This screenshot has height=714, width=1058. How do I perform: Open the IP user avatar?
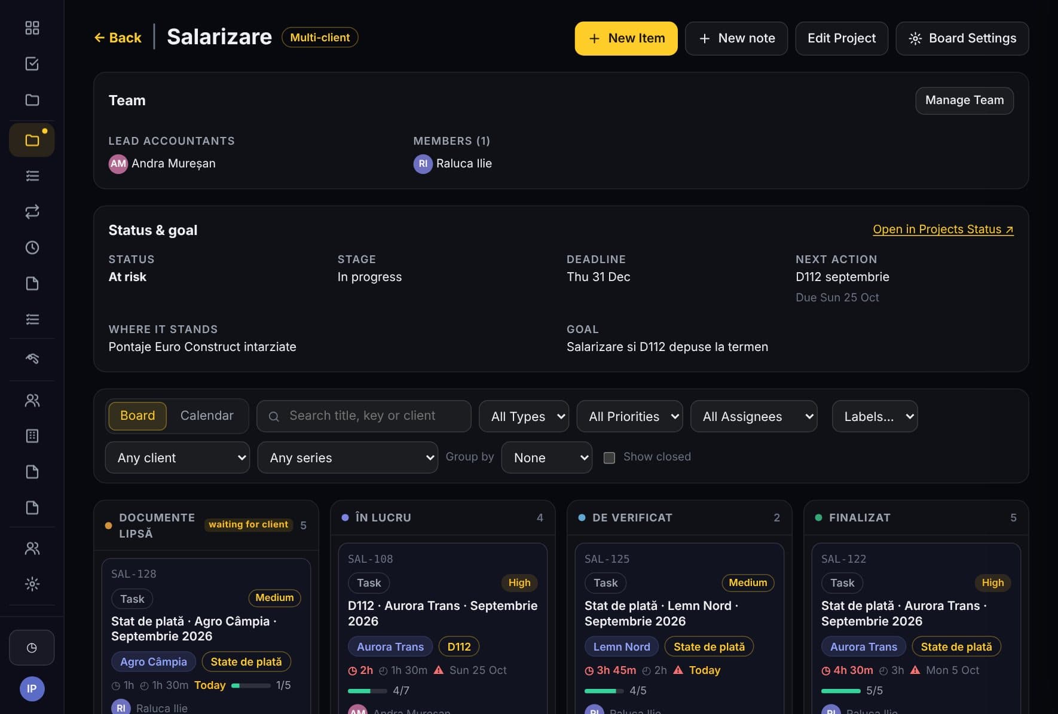click(32, 689)
